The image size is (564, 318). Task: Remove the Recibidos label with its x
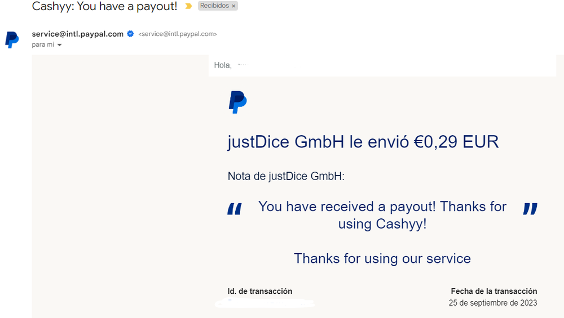point(234,6)
